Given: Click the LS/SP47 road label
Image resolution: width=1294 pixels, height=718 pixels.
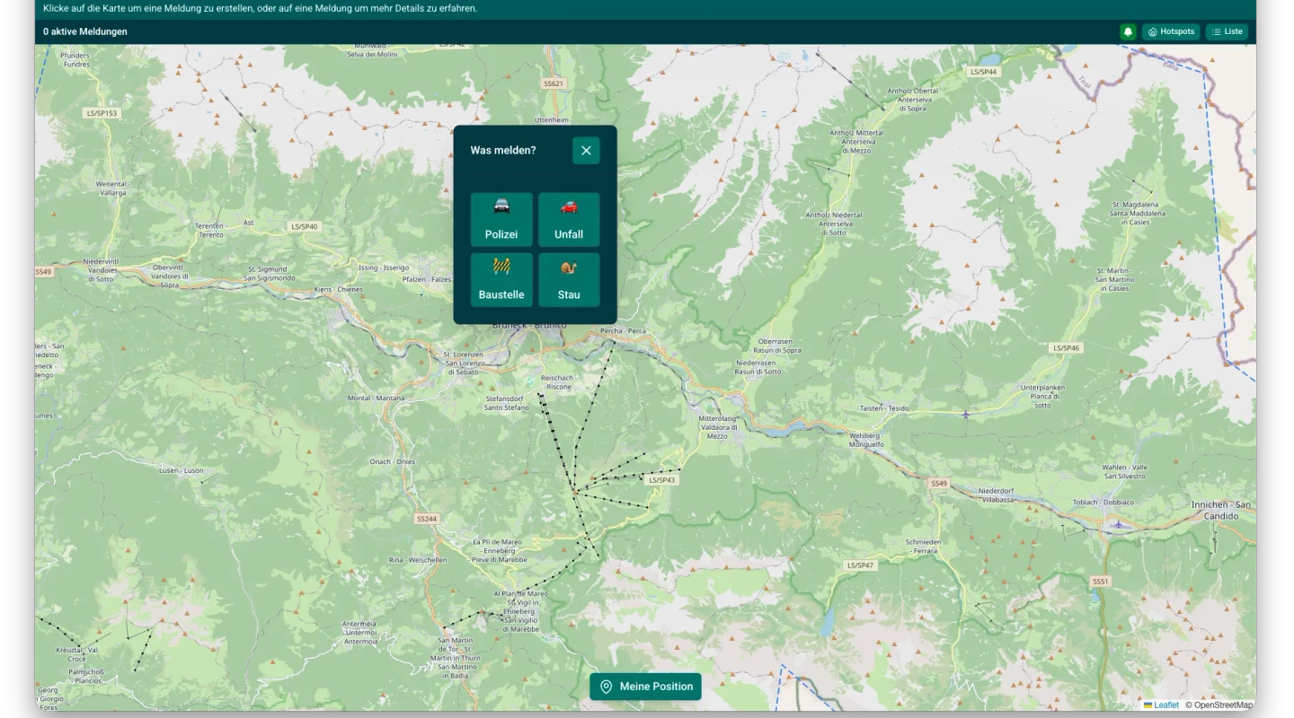Looking at the screenshot, I should pos(860,565).
